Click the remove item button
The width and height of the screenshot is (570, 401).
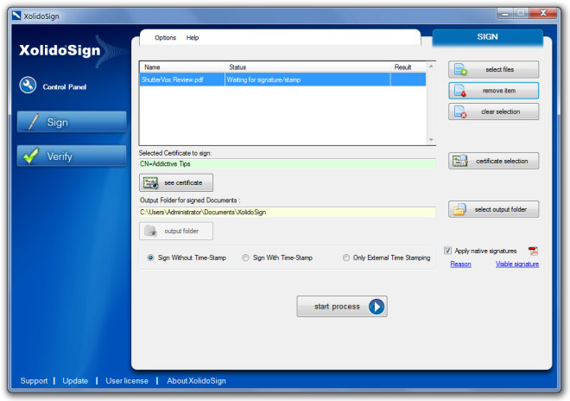(x=493, y=91)
